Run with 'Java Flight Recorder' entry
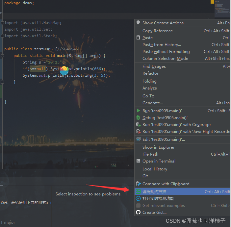 (182, 131)
